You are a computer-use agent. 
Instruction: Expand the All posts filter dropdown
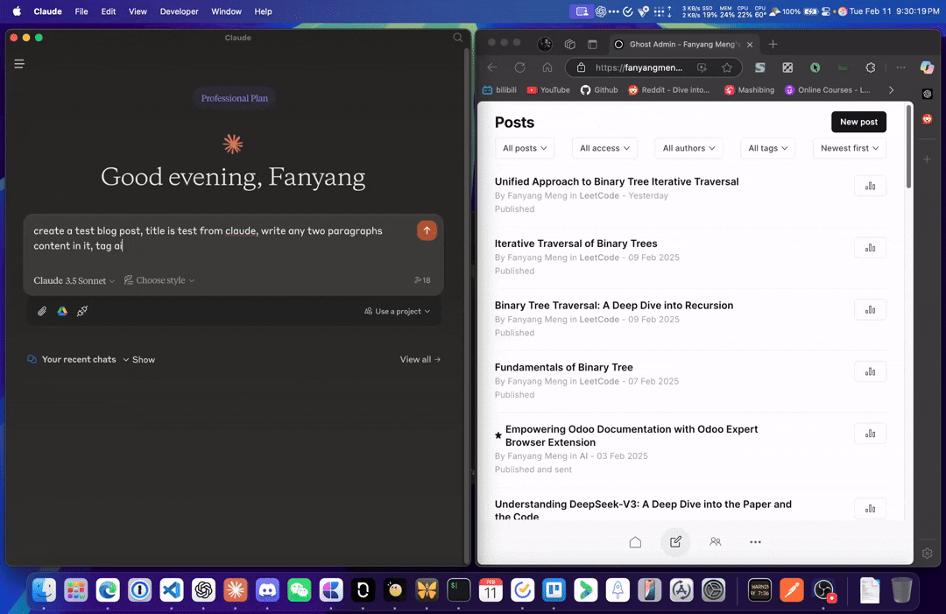(x=525, y=148)
